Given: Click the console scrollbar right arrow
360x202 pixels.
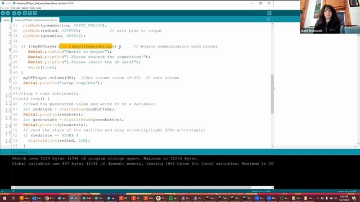Looking at the screenshot, I should tap(272, 187).
